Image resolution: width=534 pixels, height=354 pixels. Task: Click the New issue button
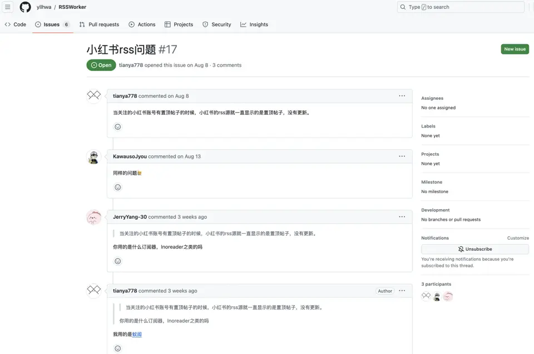click(515, 49)
